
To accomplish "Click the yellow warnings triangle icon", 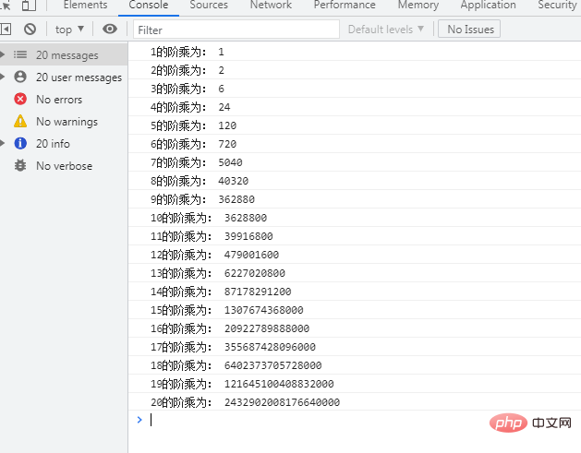I will 20,121.
